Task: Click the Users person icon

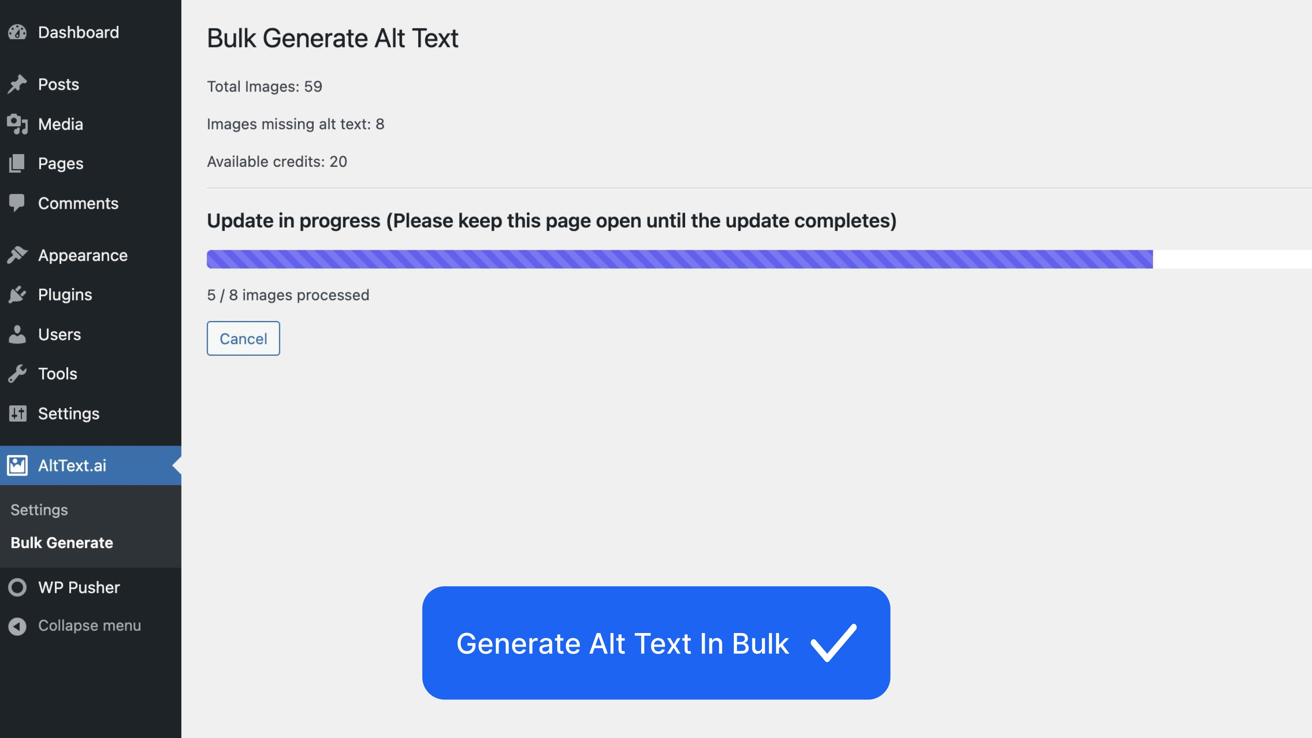Action: click(x=17, y=334)
